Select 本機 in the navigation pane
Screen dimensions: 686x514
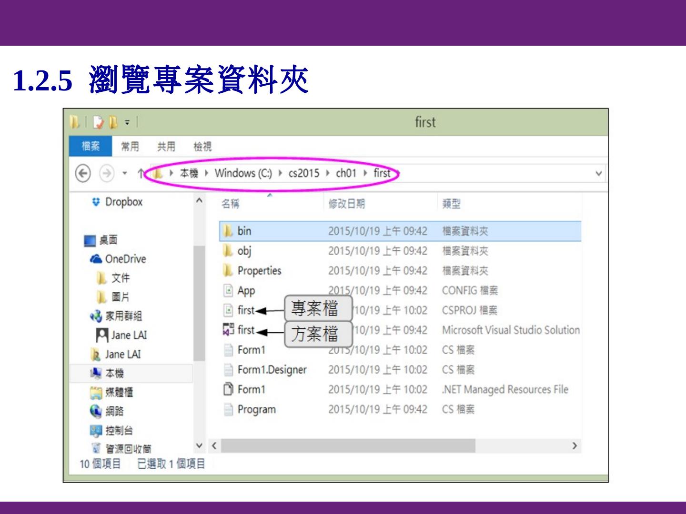click(115, 373)
